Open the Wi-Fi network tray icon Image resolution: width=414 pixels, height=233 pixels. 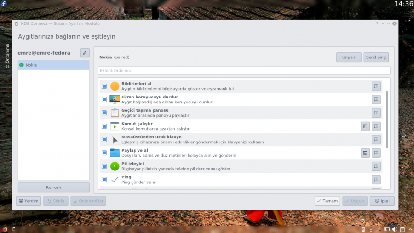click(x=371, y=229)
